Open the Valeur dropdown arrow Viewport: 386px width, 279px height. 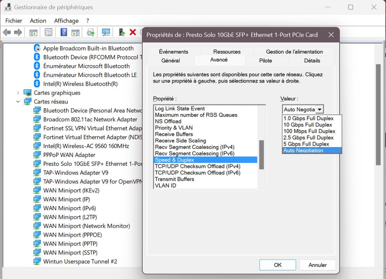coord(320,110)
